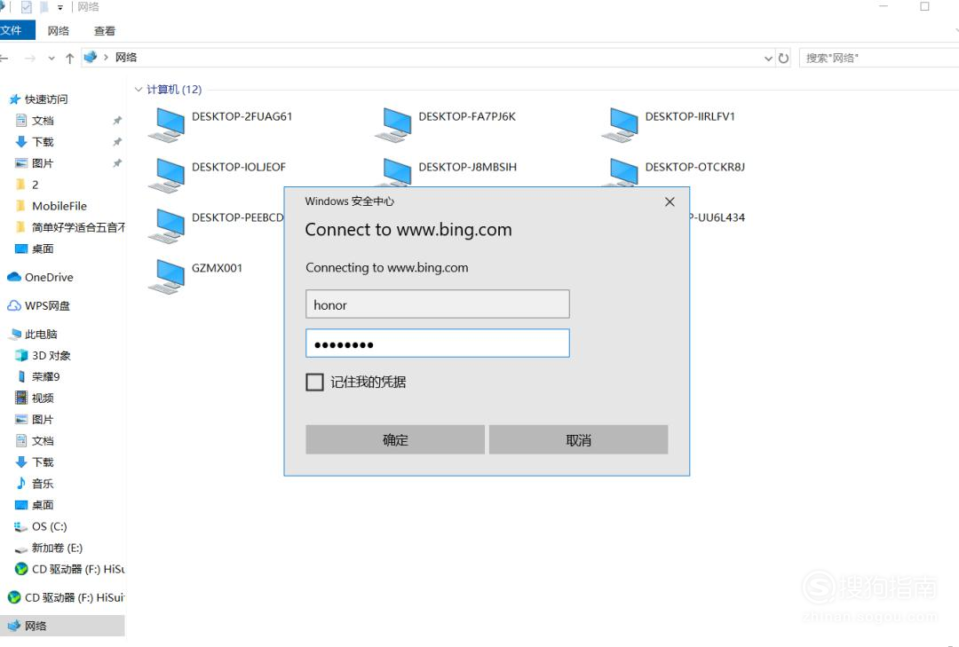Image resolution: width=959 pixels, height=647 pixels.
Task: Open 视频 folder in sidebar
Action: pyautogui.click(x=35, y=398)
